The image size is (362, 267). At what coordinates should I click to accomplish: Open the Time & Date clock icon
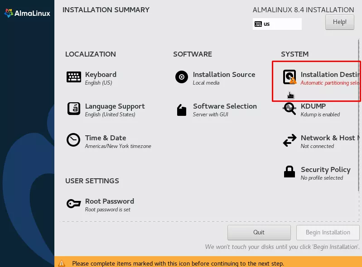[x=73, y=140]
